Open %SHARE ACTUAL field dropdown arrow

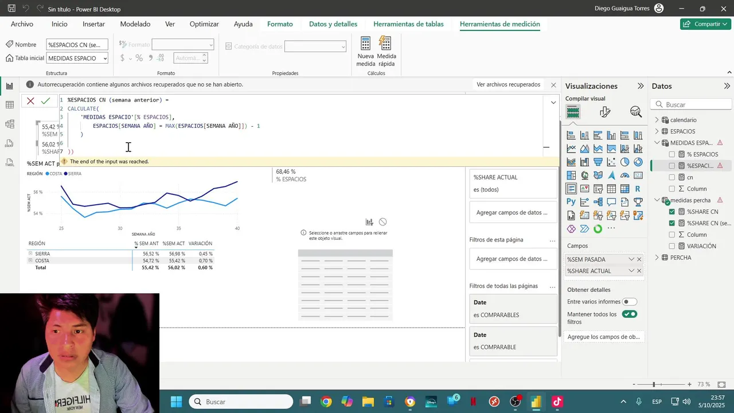(631, 271)
